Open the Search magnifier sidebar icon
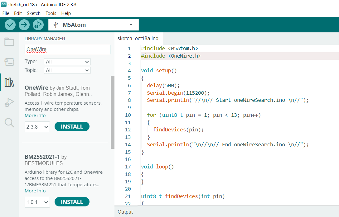The height and width of the screenshot is (217, 339). 9,123
